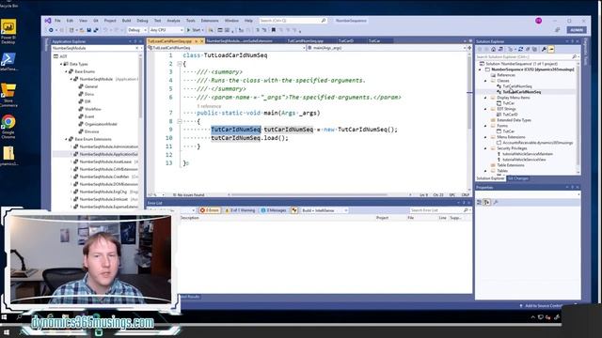Select NumberSeqModule.CreditMan extension item
The height and width of the screenshot is (338, 602).
click(104, 177)
